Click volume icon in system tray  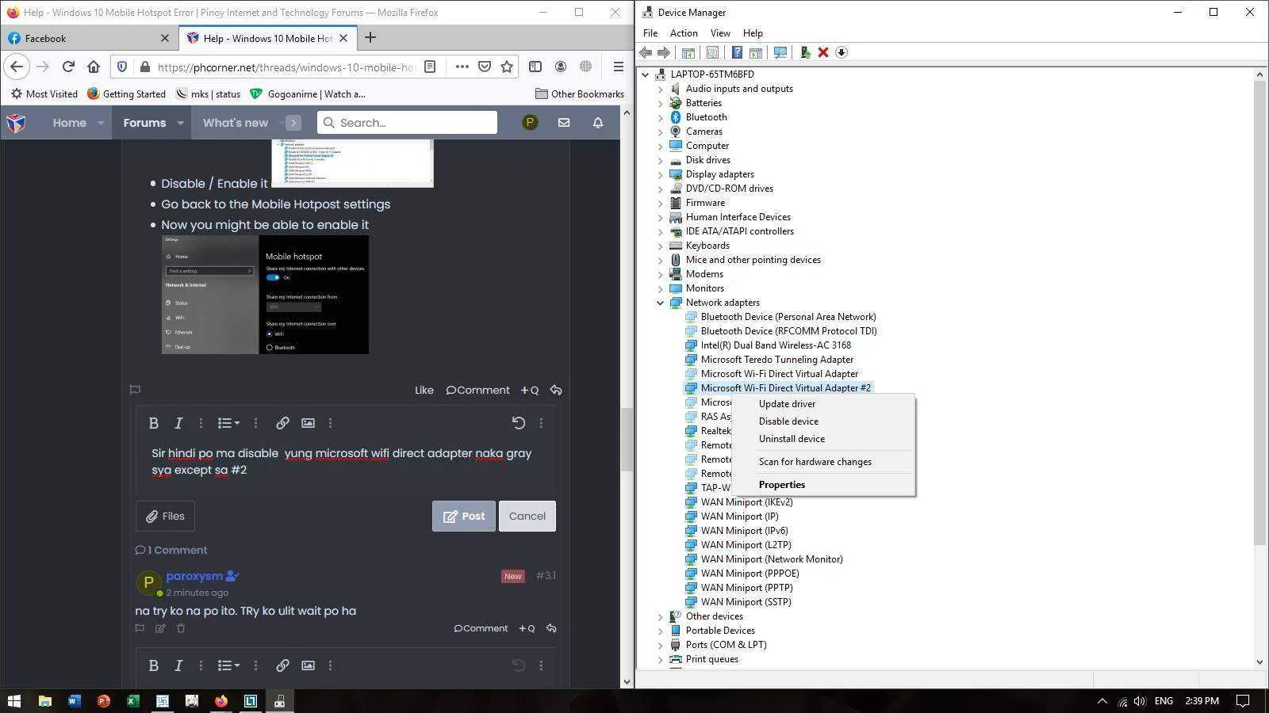coord(1140,701)
